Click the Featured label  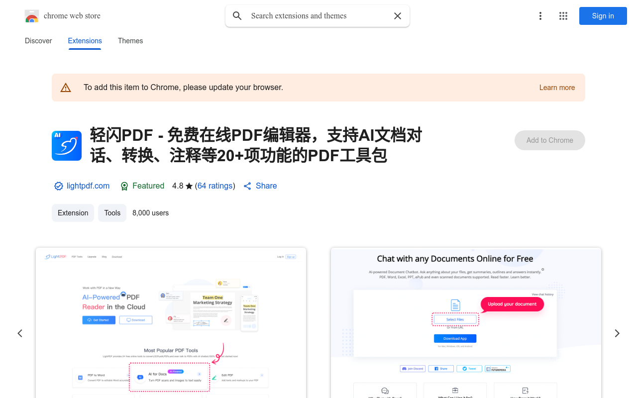coord(148,186)
